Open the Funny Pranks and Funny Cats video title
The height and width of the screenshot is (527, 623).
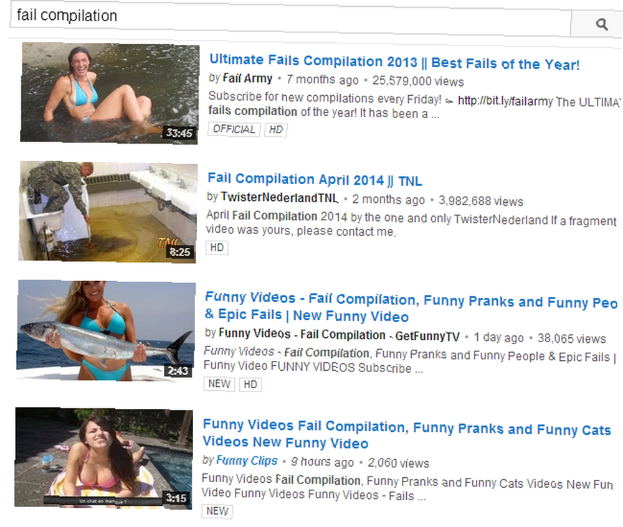pos(406,434)
